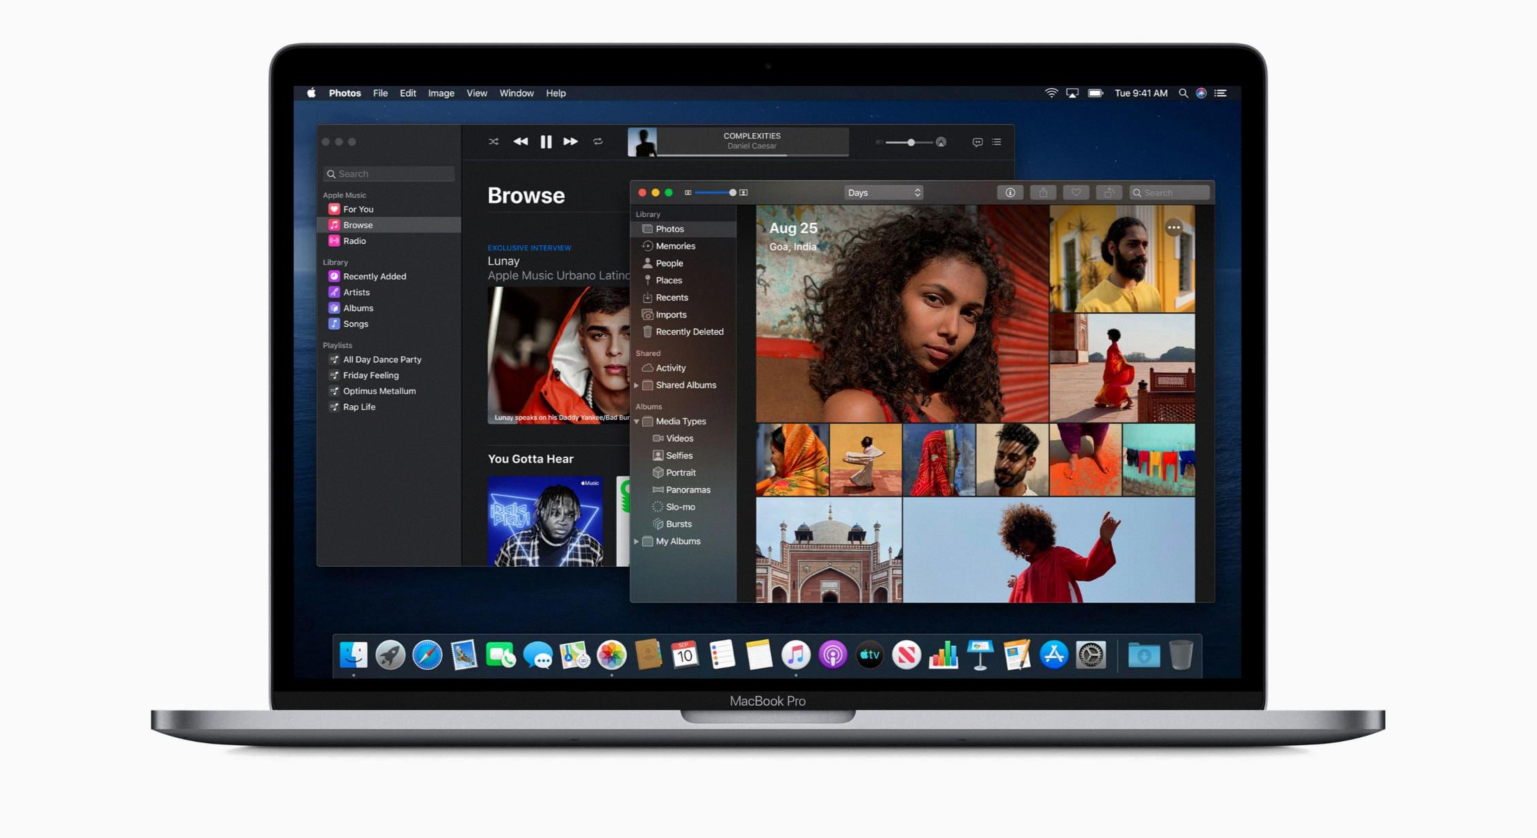This screenshot has width=1537, height=838.
Task: Open Spotlight search from the menu bar
Action: coord(1183,93)
